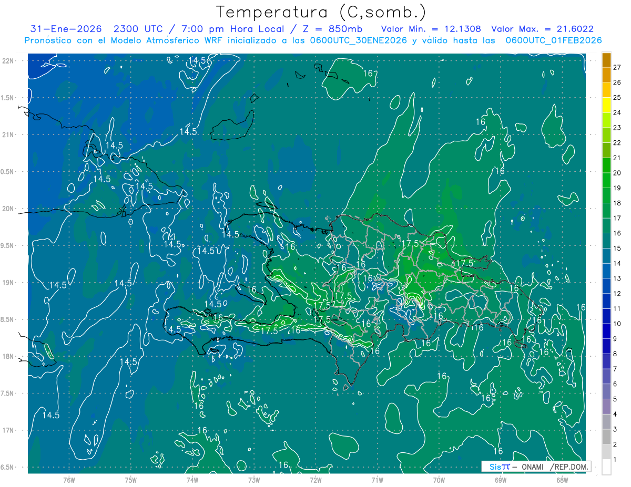Click the Valor Max. = 21.6022 text

point(543,29)
